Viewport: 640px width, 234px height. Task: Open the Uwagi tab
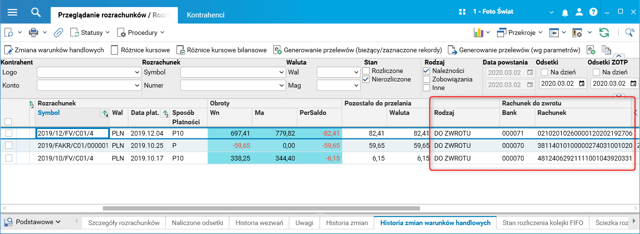coord(304,223)
